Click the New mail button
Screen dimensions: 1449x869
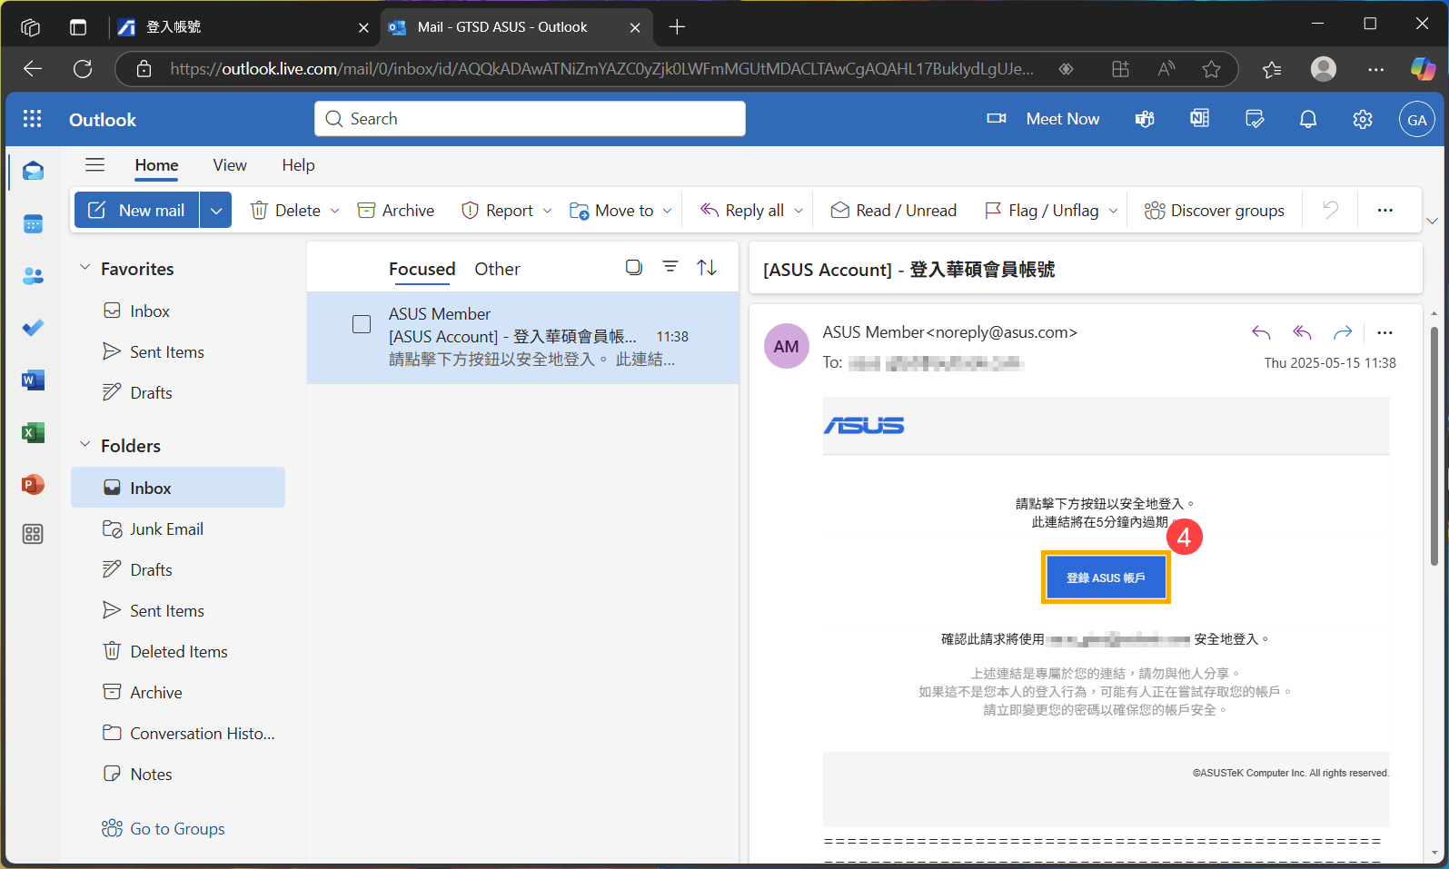(137, 210)
